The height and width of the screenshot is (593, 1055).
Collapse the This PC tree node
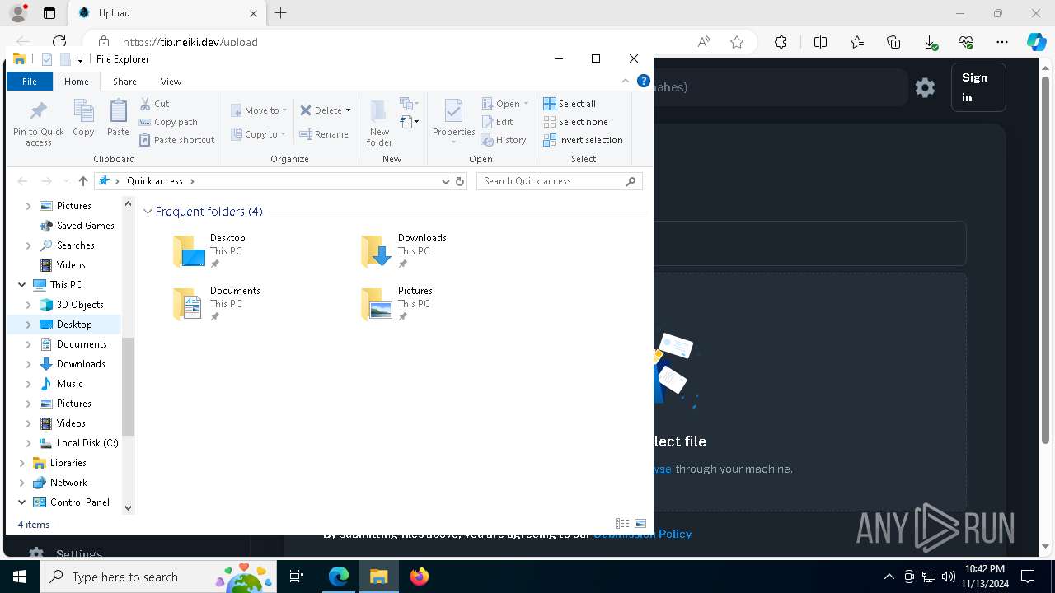(21, 285)
